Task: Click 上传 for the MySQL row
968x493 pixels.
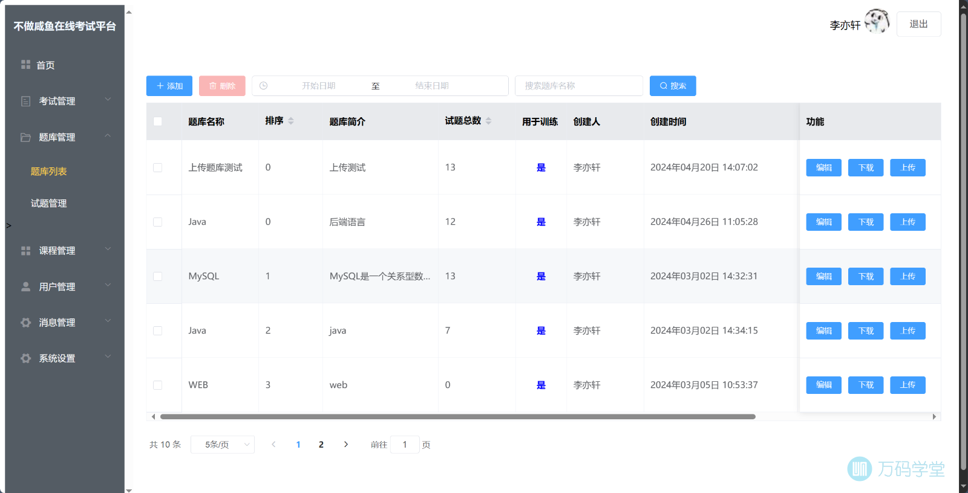Action: click(907, 276)
